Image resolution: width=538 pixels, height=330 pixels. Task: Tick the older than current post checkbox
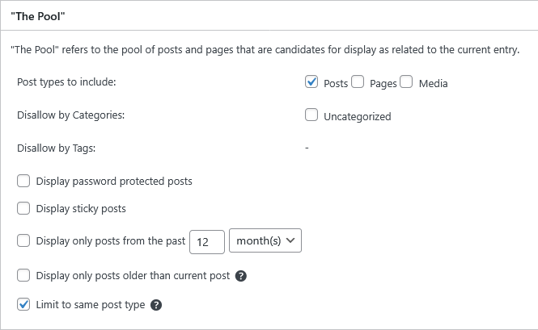[23, 275]
